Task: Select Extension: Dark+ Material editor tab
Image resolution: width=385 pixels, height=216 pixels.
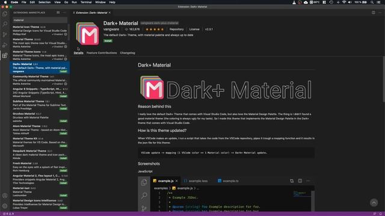Action: pos(91,13)
